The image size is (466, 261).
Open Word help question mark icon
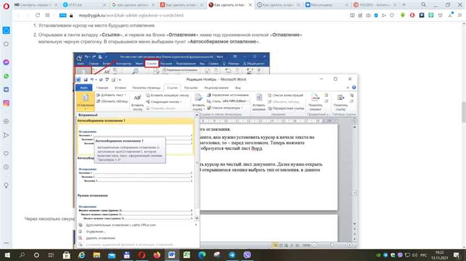354,87
